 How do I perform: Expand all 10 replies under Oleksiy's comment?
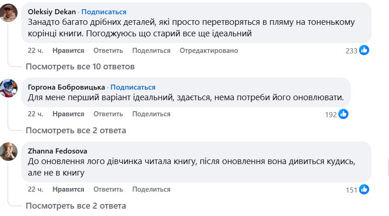click(80, 67)
